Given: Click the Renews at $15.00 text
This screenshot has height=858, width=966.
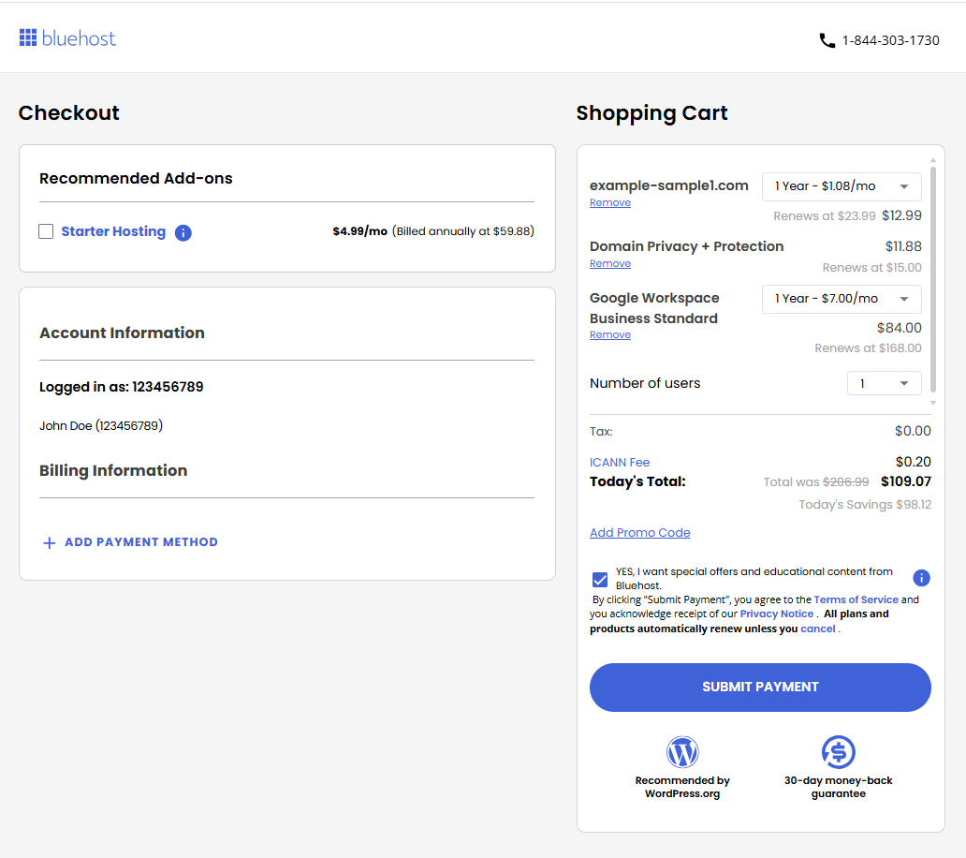Looking at the screenshot, I should click(x=871, y=268).
